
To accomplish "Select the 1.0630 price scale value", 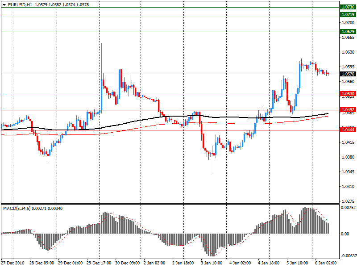I will [x=348, y=52].
